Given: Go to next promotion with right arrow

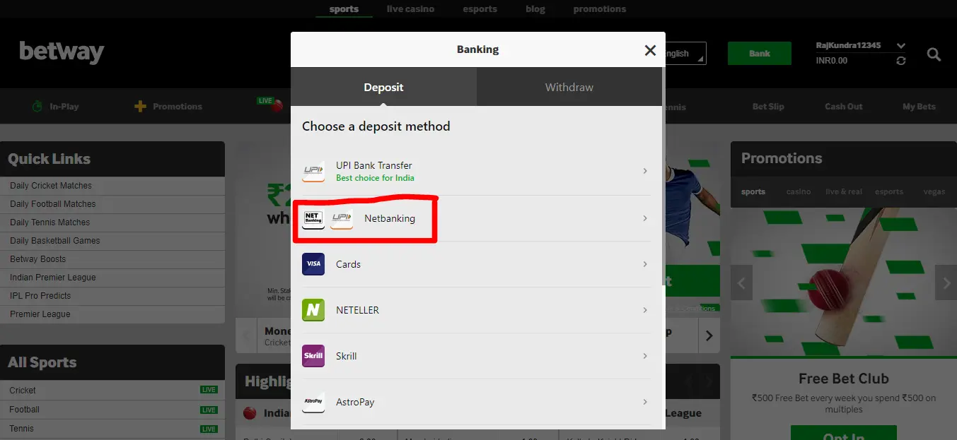Looking at the screenshot, I should (946, 283).
